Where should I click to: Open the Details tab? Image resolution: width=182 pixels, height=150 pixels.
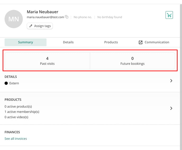pos(68,42)
